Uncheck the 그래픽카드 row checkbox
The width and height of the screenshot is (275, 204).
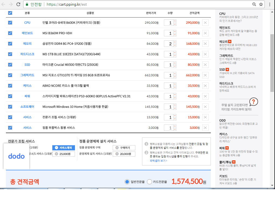tap(10, 75)
